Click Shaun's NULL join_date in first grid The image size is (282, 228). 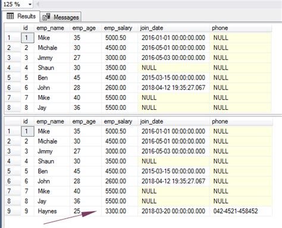(174, 68)
